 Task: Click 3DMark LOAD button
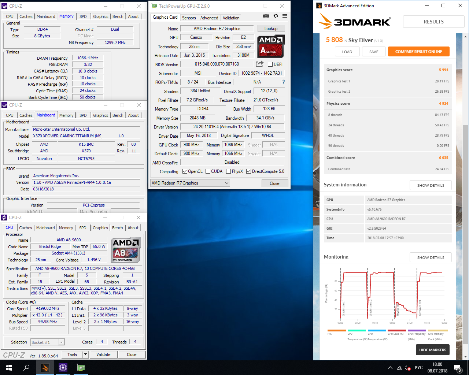click(347, 52)
